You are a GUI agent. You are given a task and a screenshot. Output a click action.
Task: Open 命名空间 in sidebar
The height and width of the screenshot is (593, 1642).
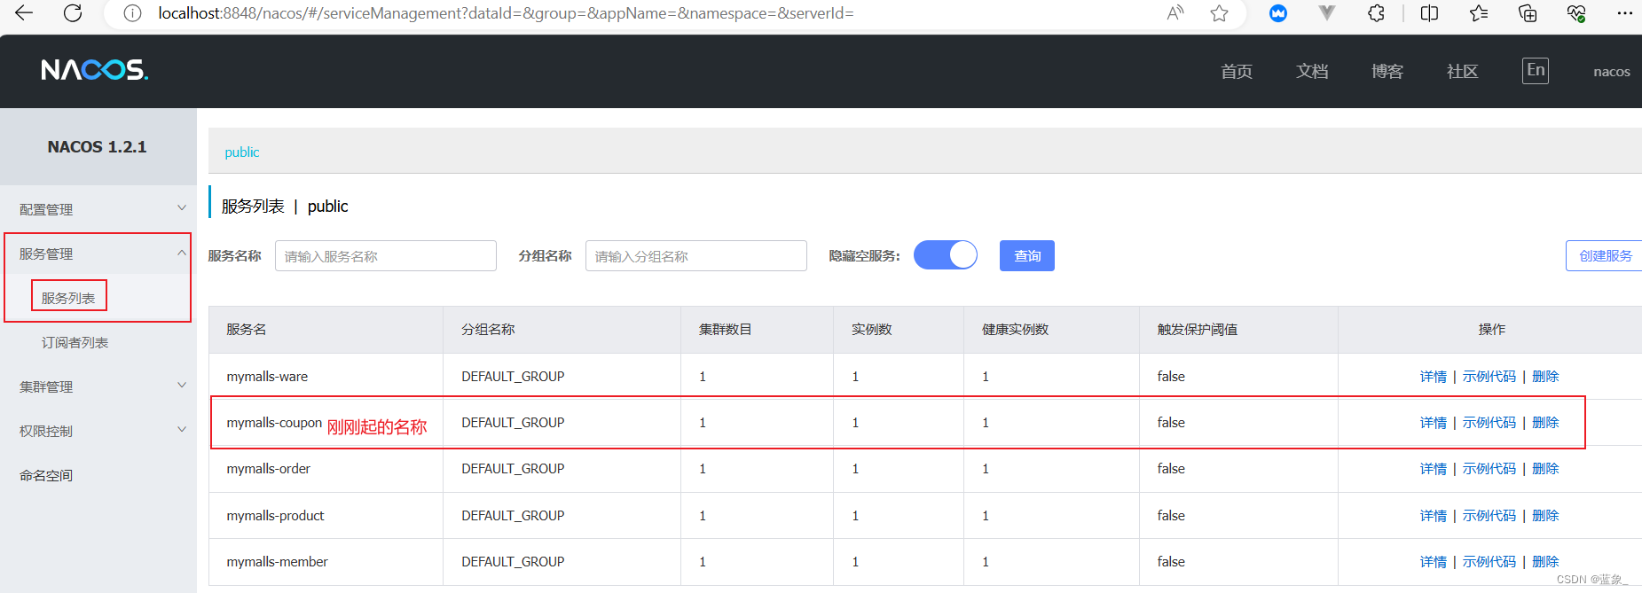coord(46,475)
